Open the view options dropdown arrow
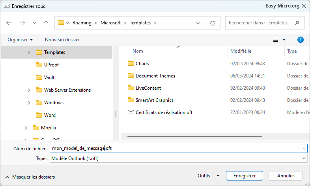 click(x=284, y=40)
